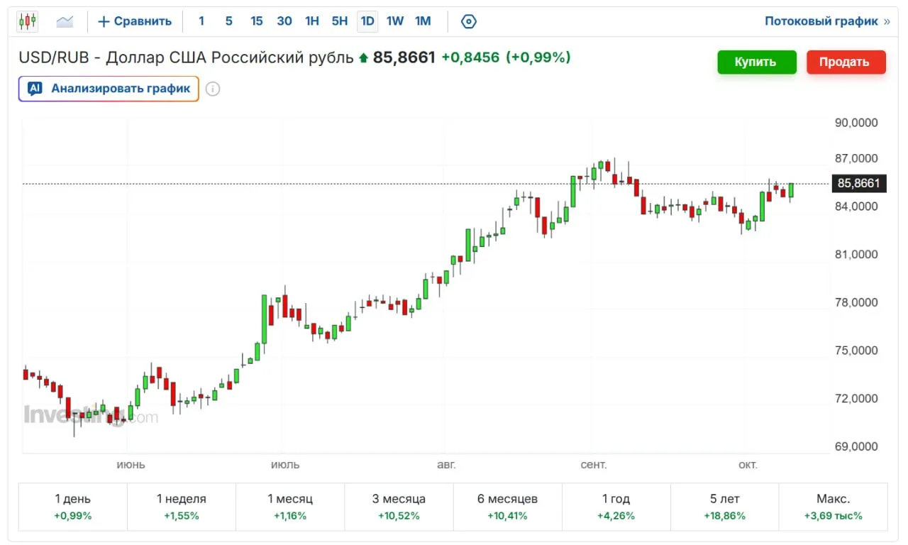Switch to the area chart type icon
This screenshot has height=545, width=908.
(x=65, y=21)
